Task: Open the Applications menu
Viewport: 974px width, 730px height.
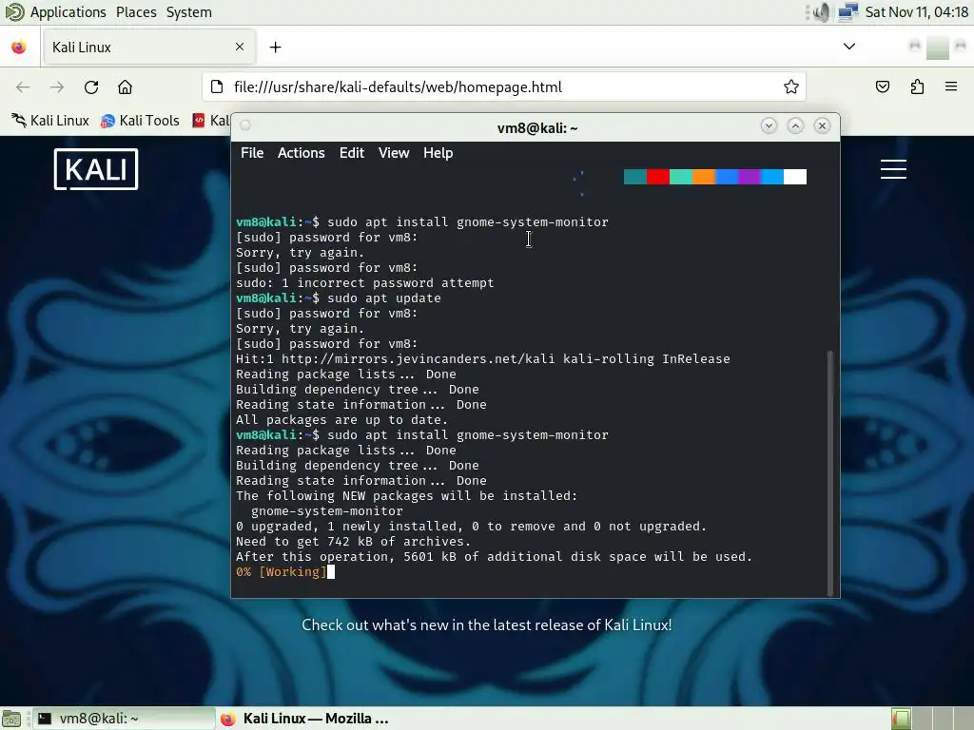Action: click(x=68, y=12)
